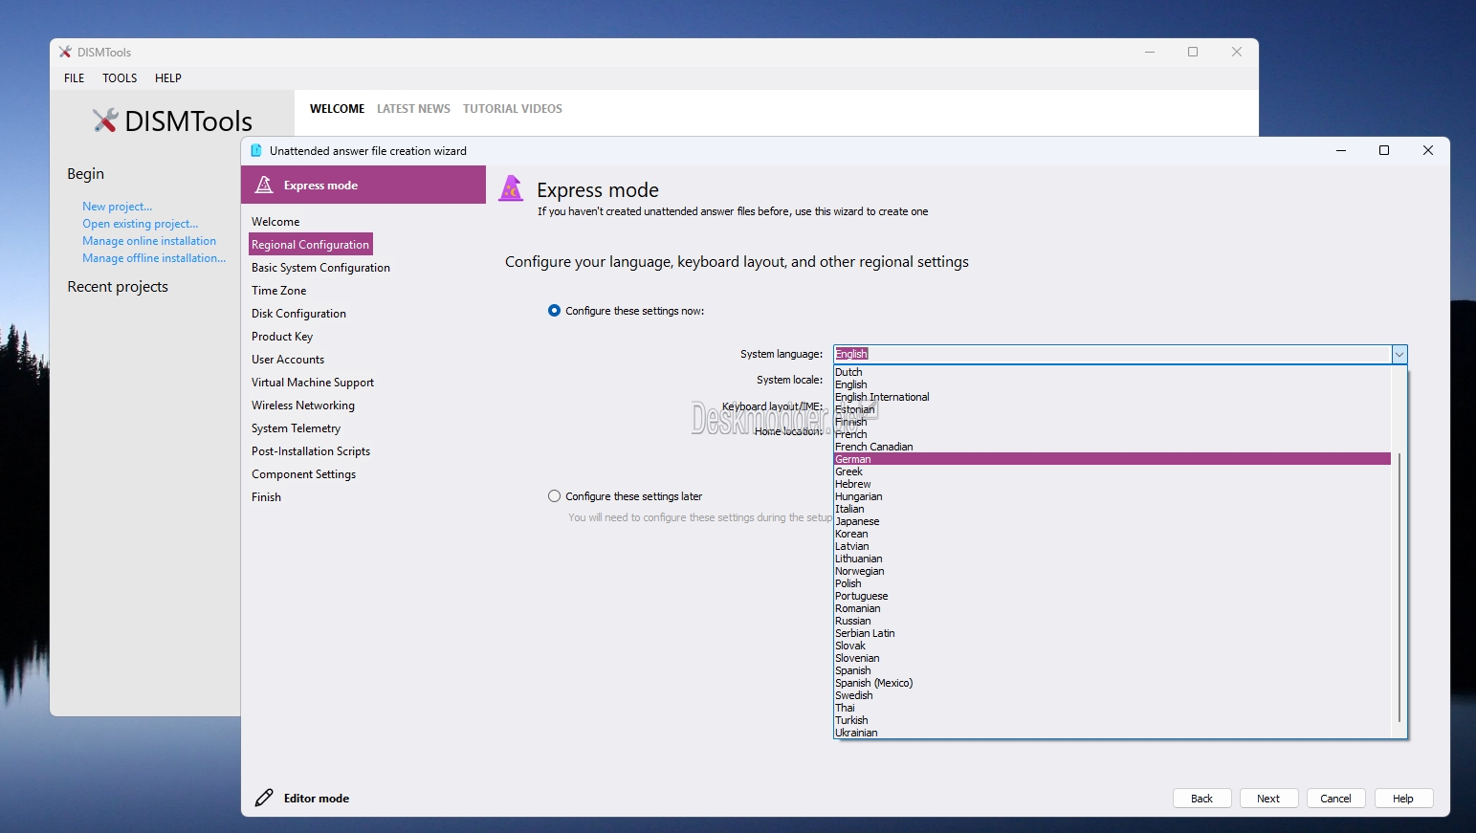Pick French Canadian from the list
The height and width of the screenshot is (833, 1476).
[x=1113, y=447]
